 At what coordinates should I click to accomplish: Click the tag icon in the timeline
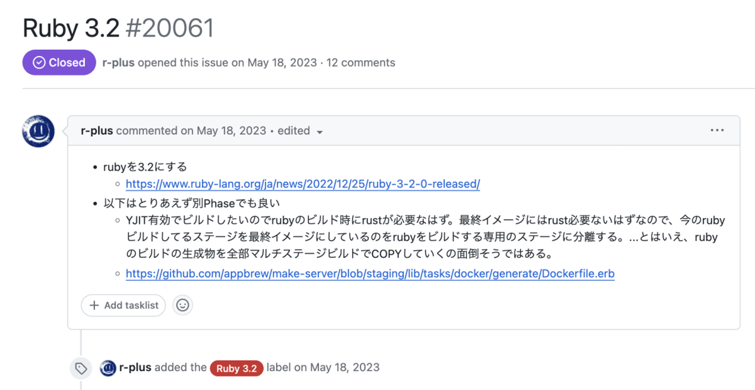point(81,369)
